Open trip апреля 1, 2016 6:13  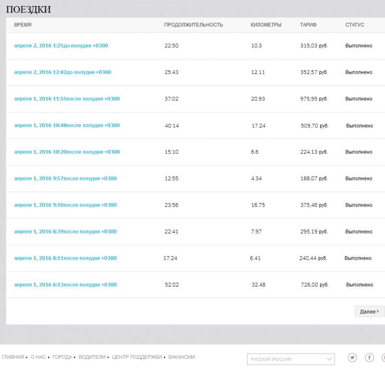click(65, 285)
